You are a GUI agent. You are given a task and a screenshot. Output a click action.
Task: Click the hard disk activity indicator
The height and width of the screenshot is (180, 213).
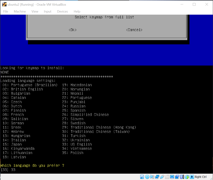coord(142,177)
